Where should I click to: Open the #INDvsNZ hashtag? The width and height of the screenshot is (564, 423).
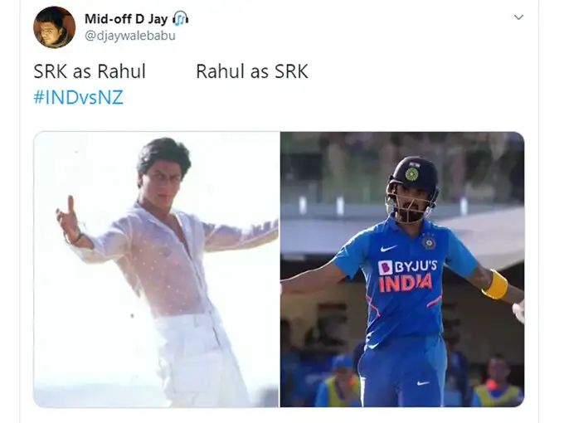click(79, 97)
